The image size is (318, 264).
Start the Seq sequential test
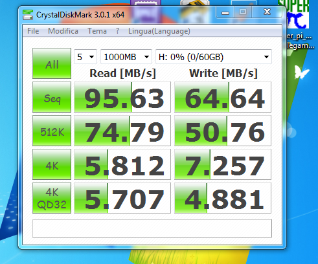click(52, 97)
